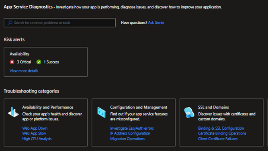Click the Configuration and Management code icon
The width and height of the screenshot is (268, 151).
point(102,112)
